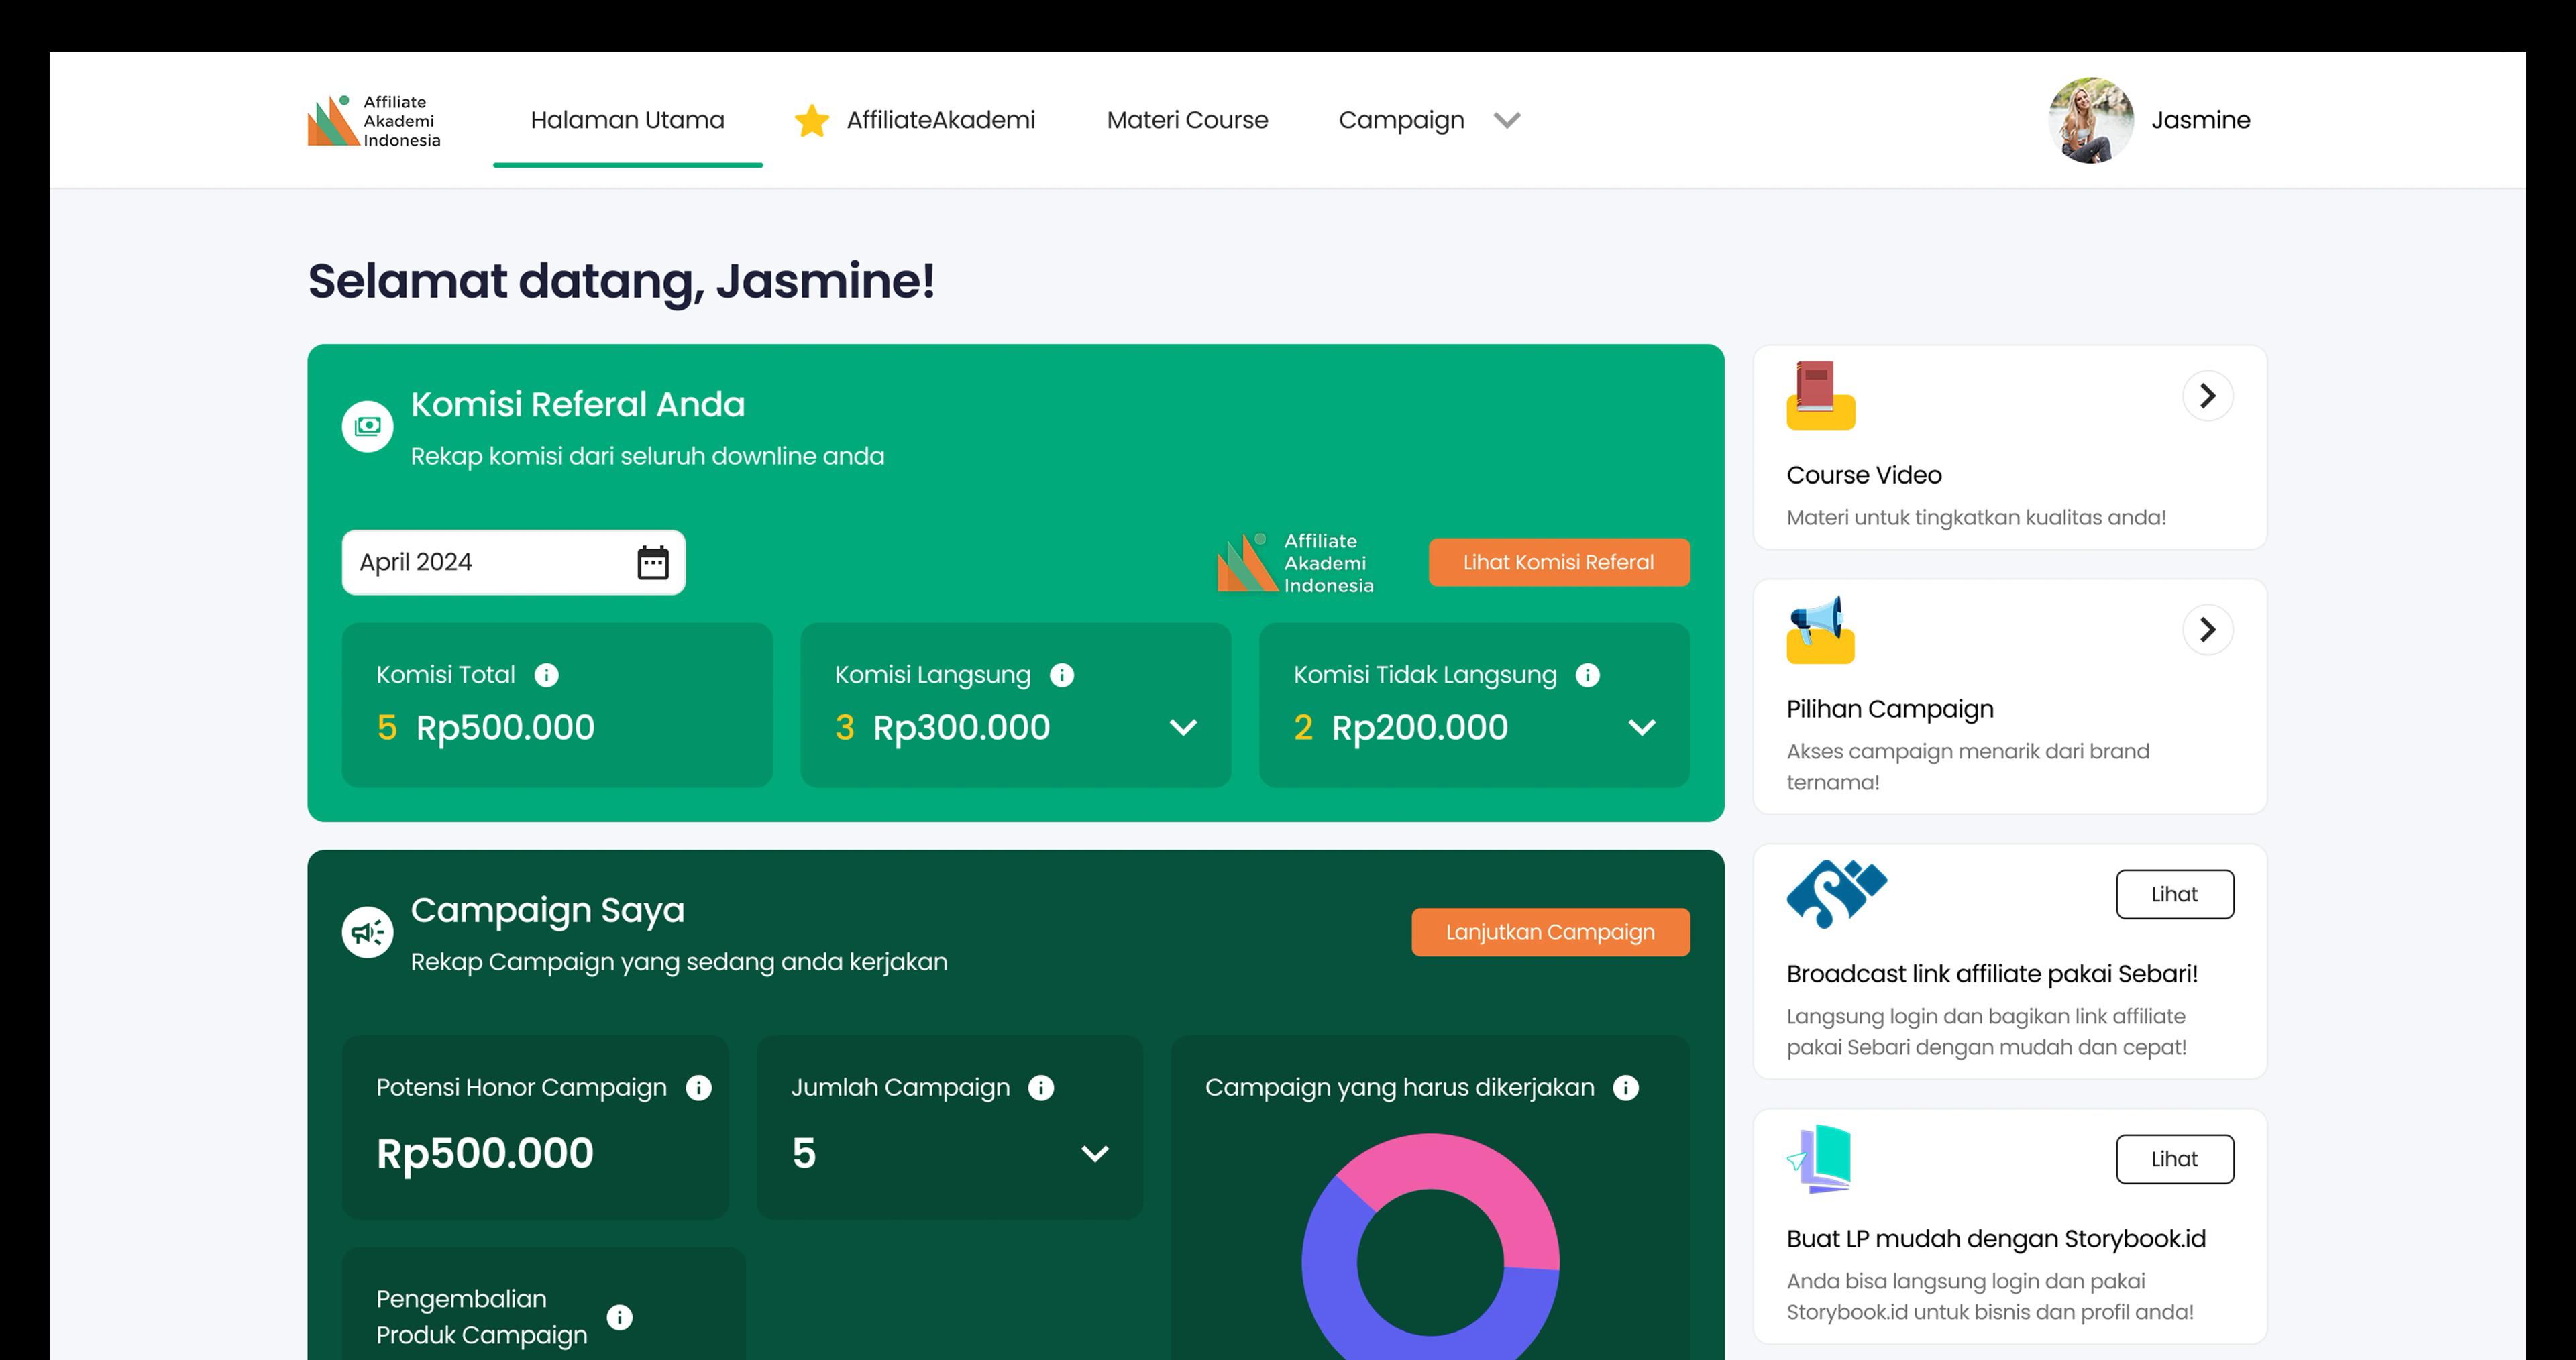This screenshot has height=1360, width=2576.
Task: Click 'Campaign Saya' heading
Action: [548, 911]
